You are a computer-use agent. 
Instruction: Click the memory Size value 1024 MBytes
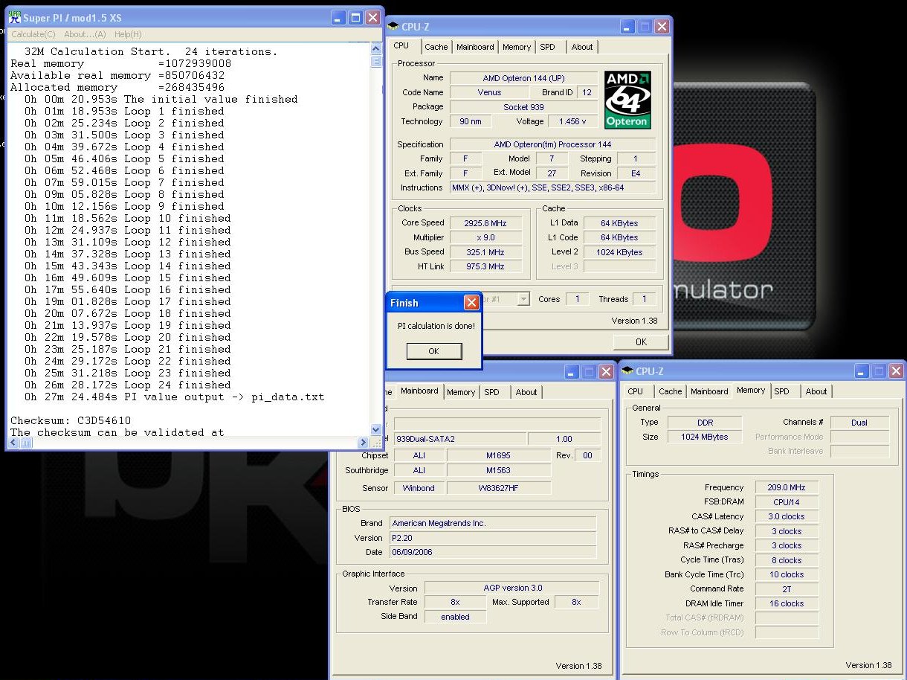[705, 437]
